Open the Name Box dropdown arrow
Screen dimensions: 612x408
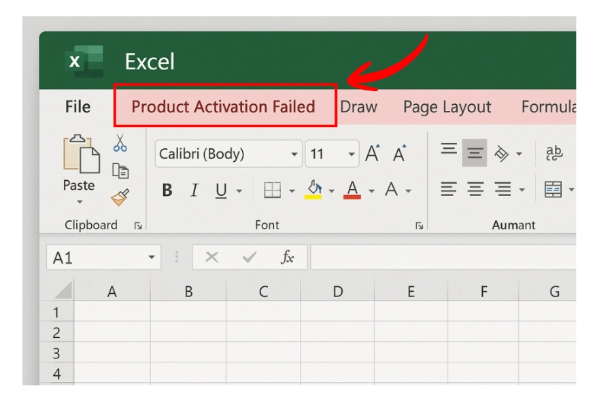(x=152, y=257)
